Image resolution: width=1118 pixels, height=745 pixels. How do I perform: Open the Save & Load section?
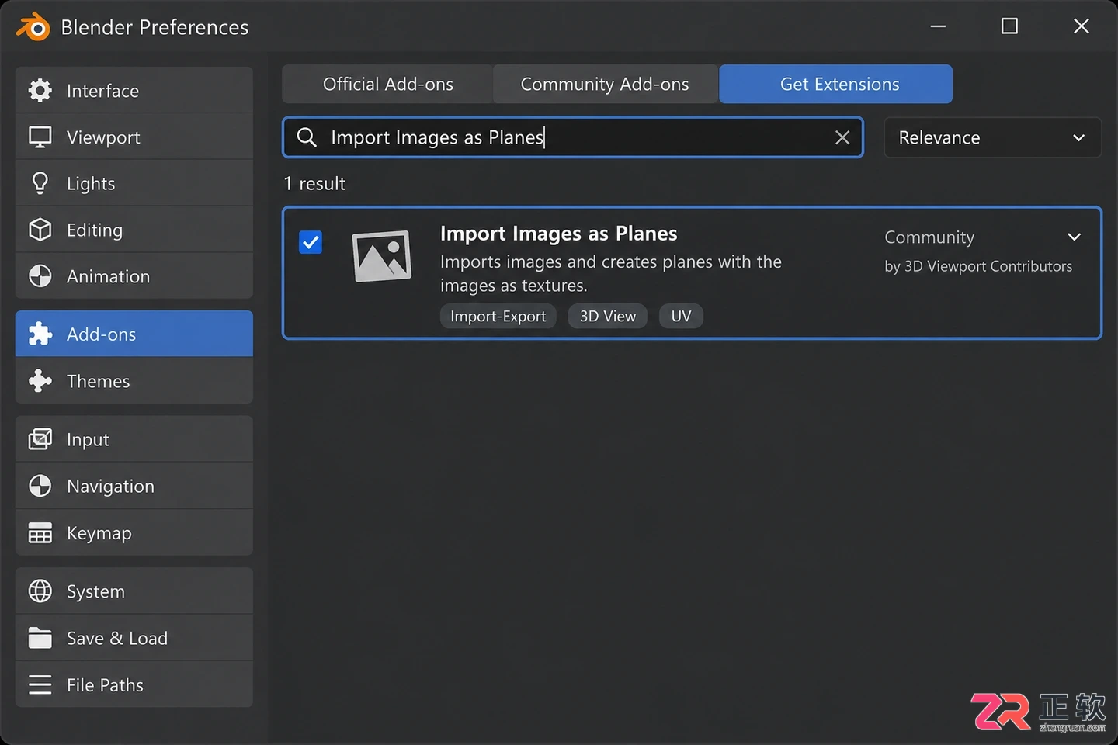click(x=134, y=638)
